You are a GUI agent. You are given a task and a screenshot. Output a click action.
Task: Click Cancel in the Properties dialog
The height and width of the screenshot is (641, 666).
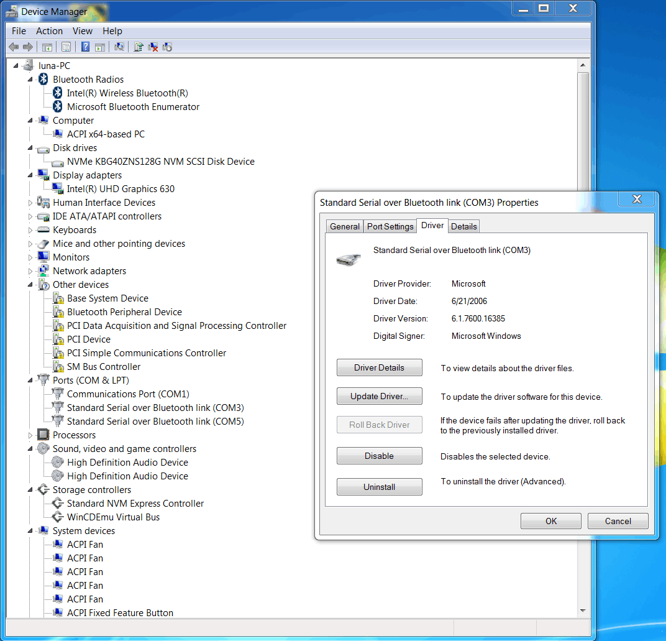coord(618,521)
